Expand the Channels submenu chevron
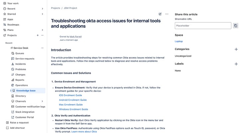 click(43, 101)
